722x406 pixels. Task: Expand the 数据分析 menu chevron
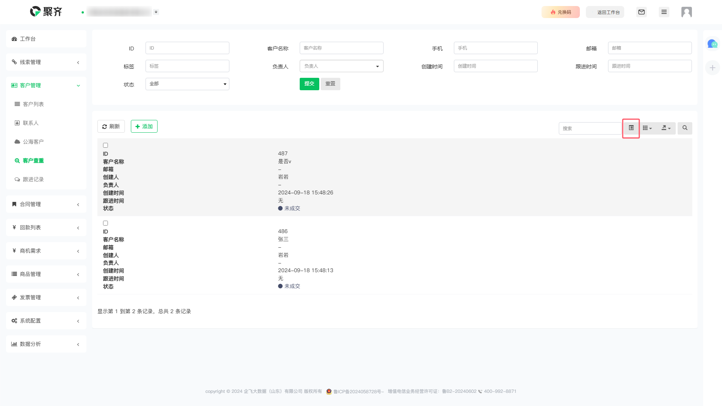click(x=78, y=344)
